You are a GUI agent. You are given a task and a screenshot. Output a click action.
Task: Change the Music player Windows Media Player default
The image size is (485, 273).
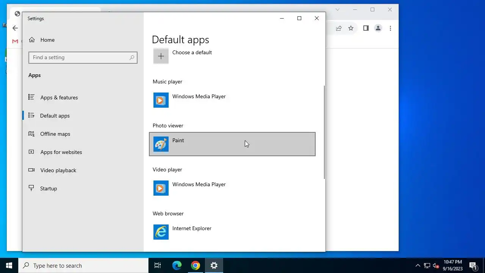232,100
